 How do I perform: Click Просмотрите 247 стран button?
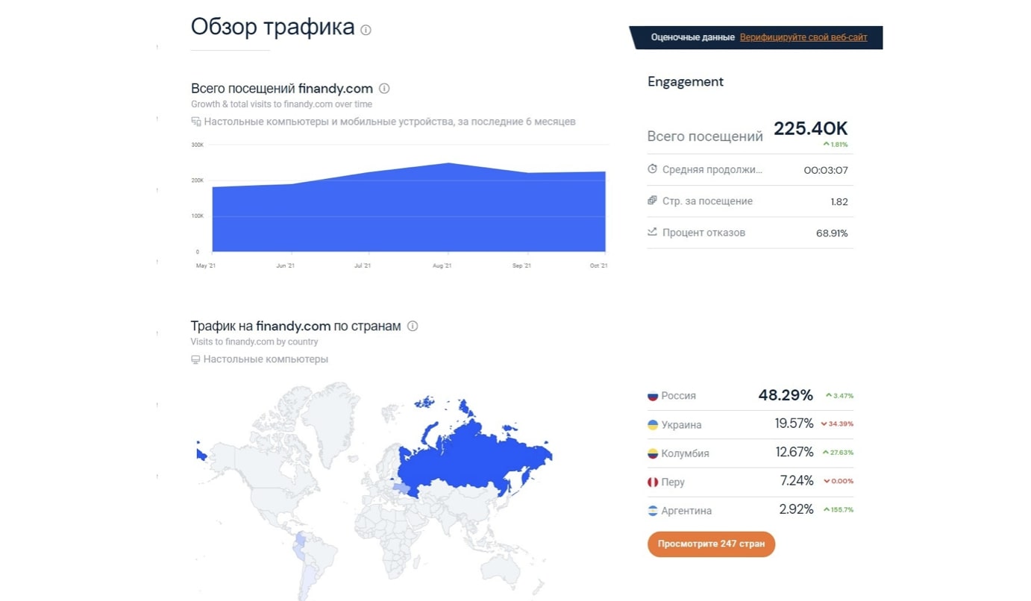[711, 544]
